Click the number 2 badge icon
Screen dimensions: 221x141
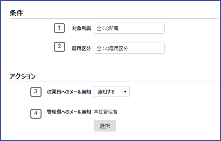click(x=59, y=47)
